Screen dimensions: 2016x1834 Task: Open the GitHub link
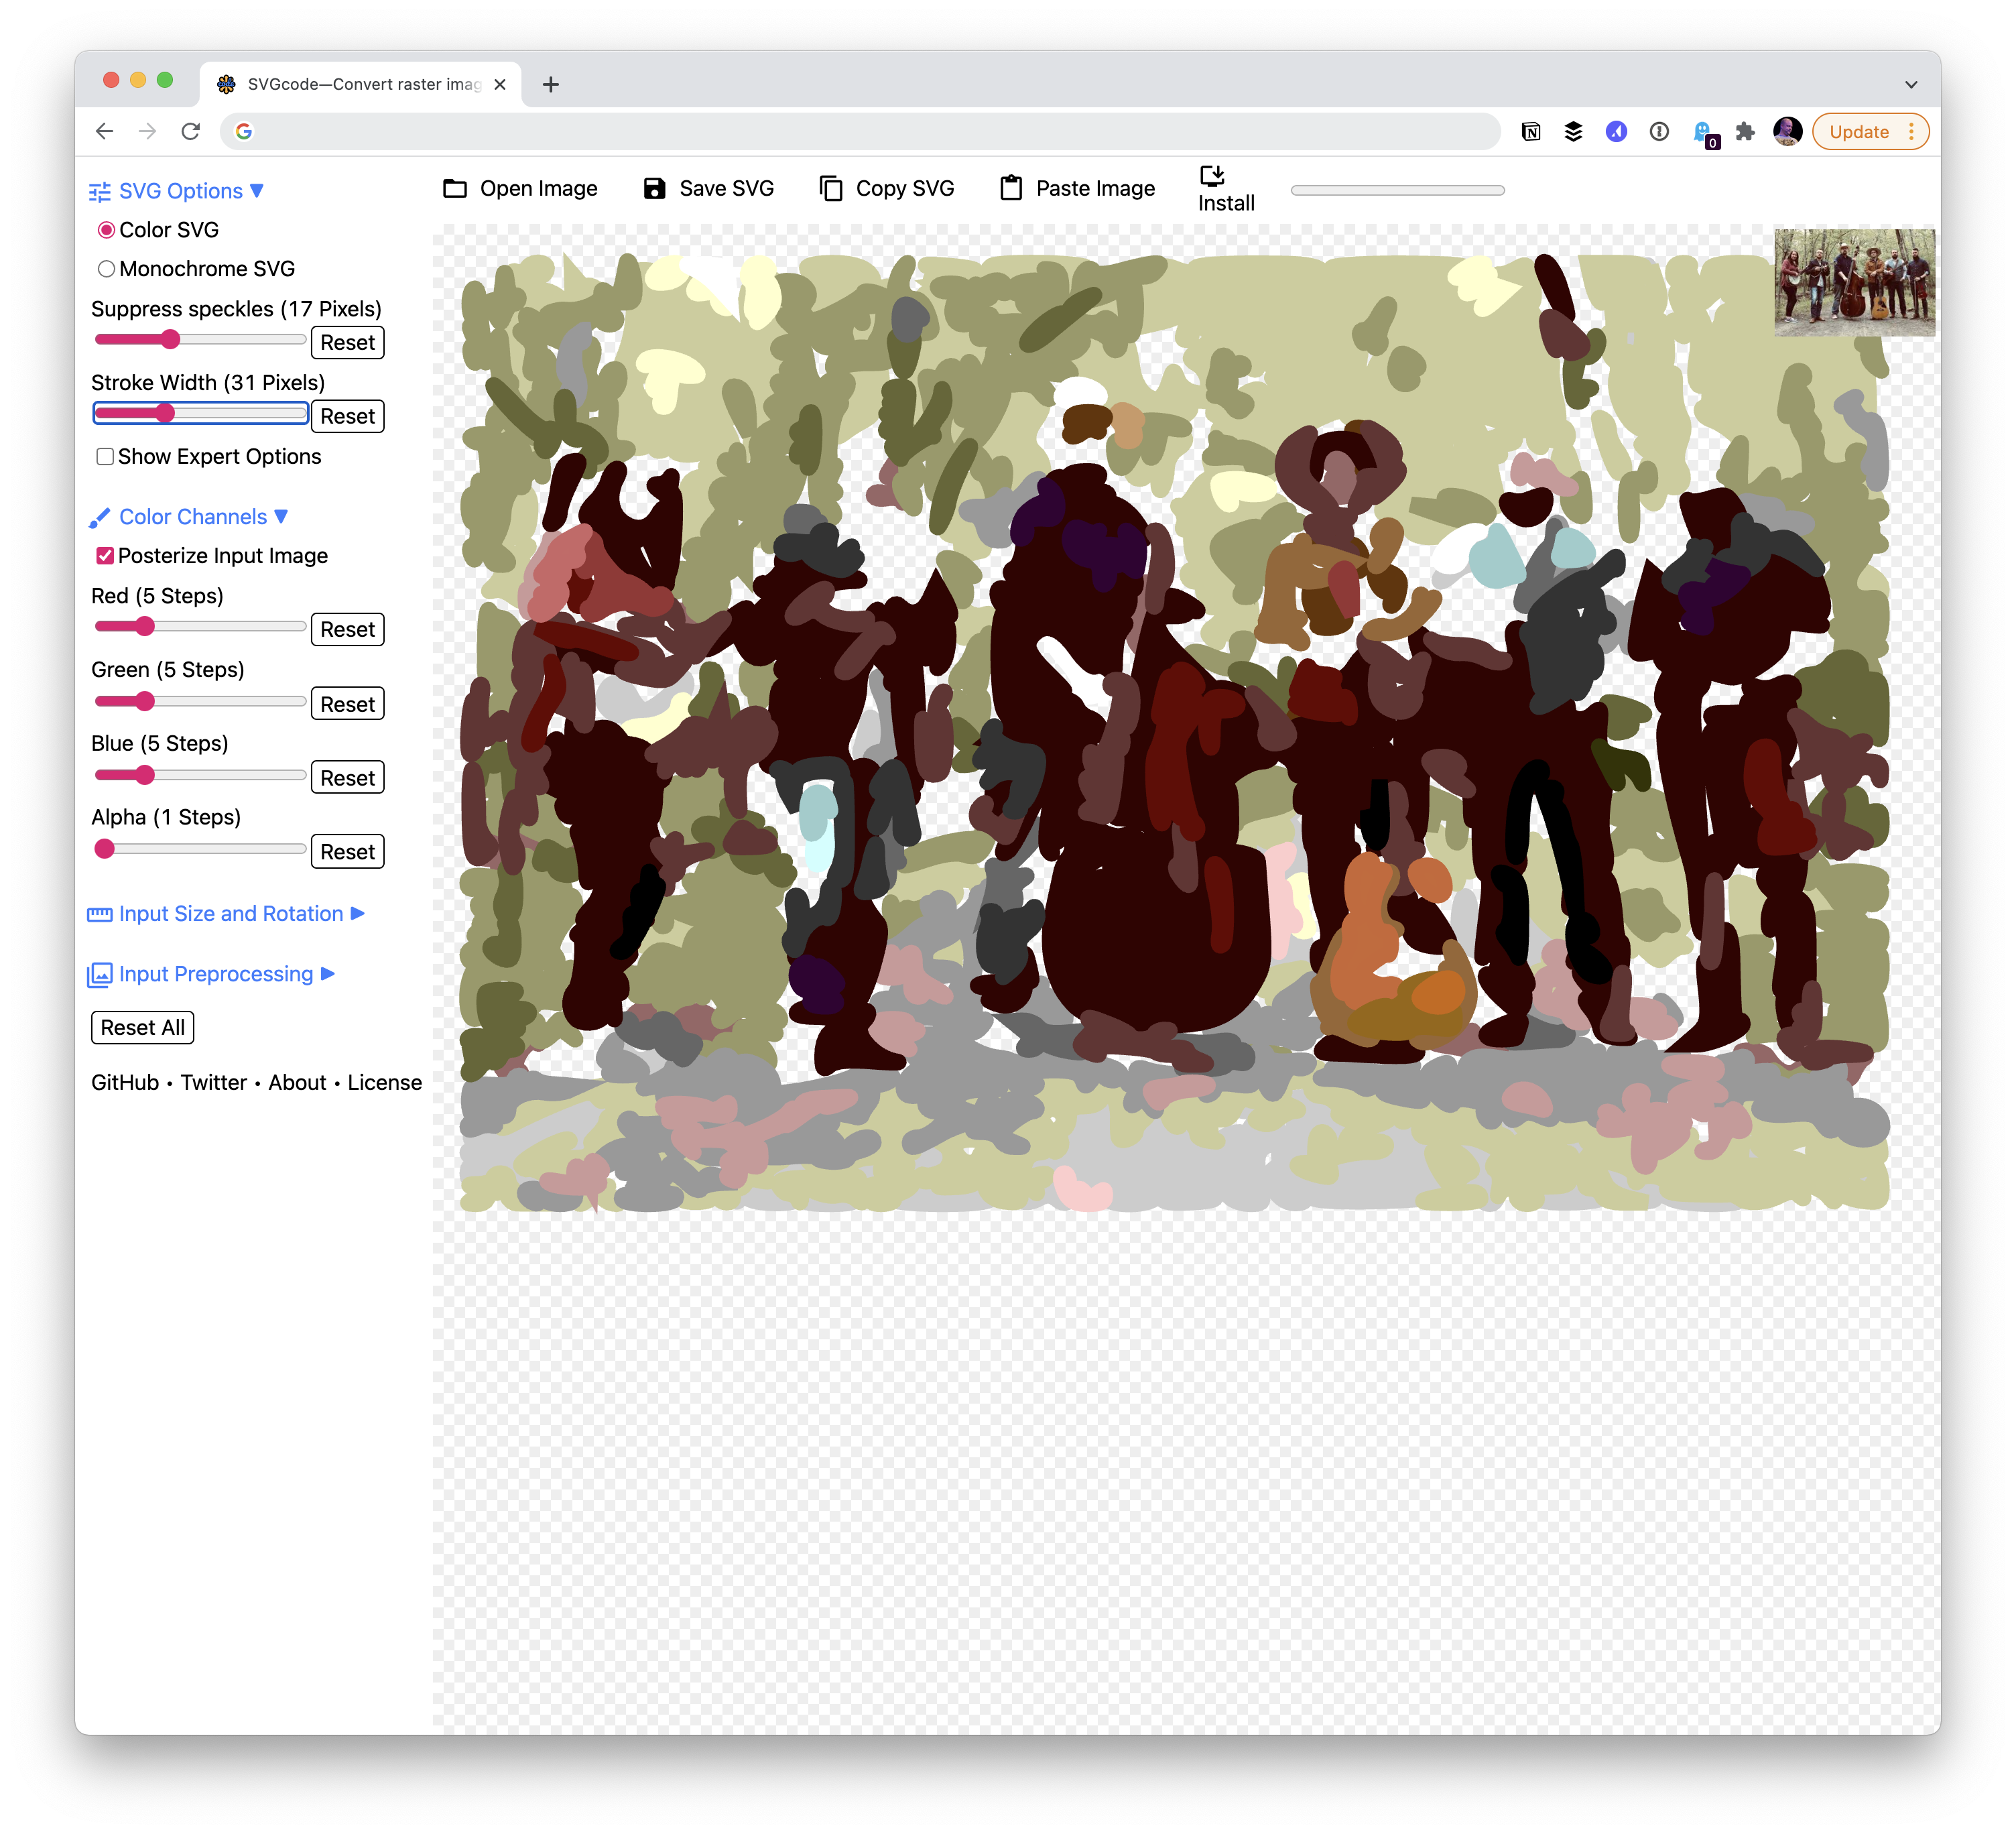click(x=125, y=1083)
